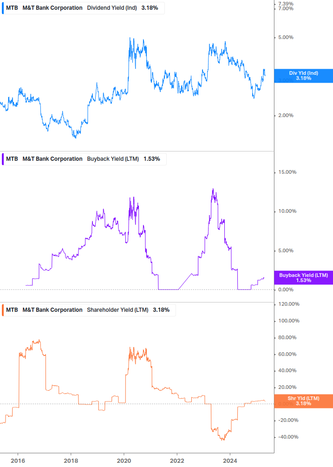Click the -20.00% tick on shareholder yield axis
The height and width of the screenshot is (467, 333).
(288, 420)
